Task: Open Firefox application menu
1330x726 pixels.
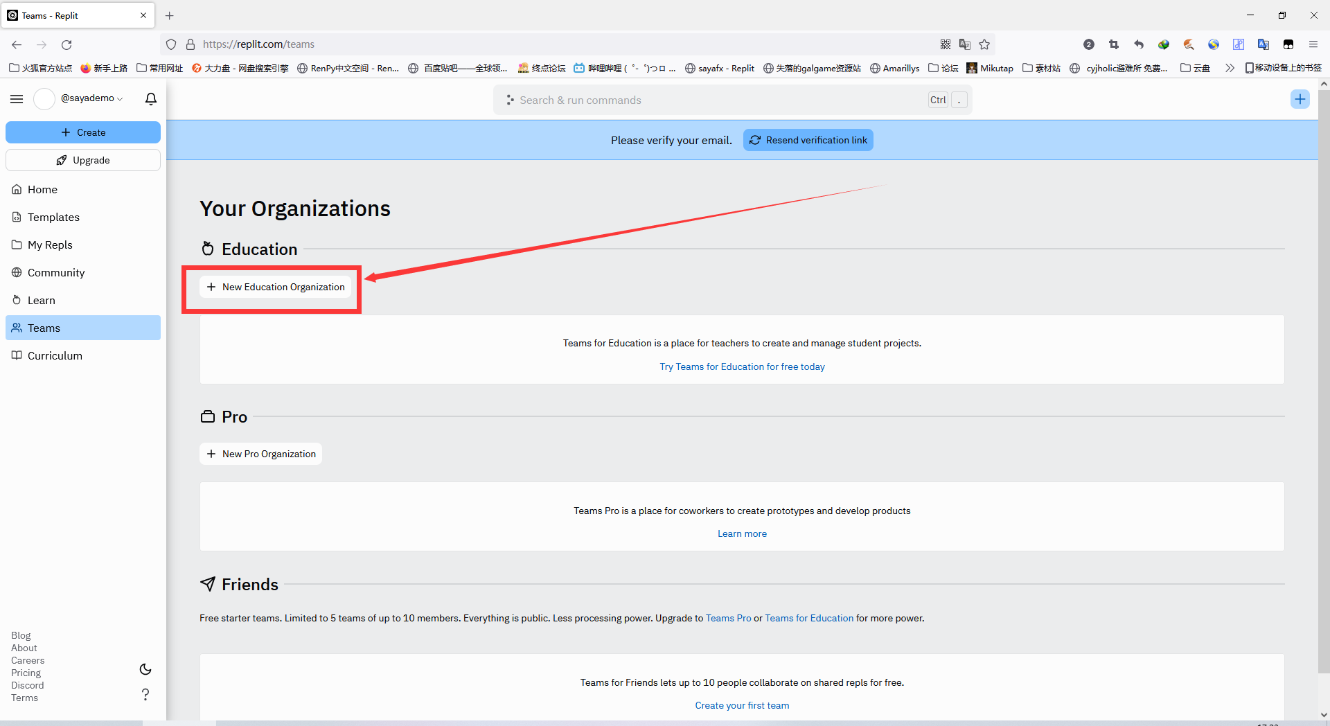Action: [1313, 44]
